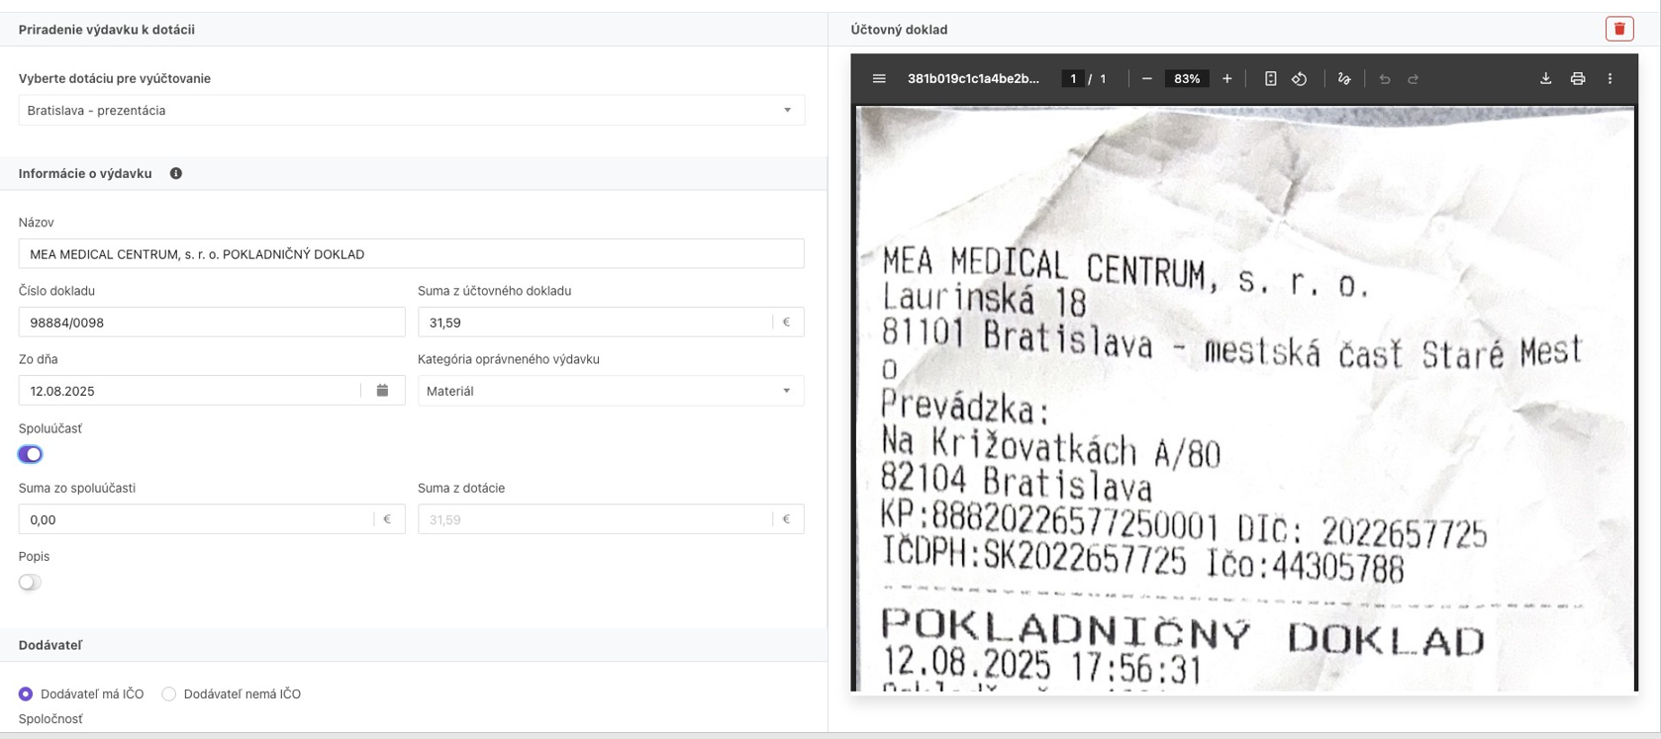Zoom out the PDF with minus icon

point(1147,79)
